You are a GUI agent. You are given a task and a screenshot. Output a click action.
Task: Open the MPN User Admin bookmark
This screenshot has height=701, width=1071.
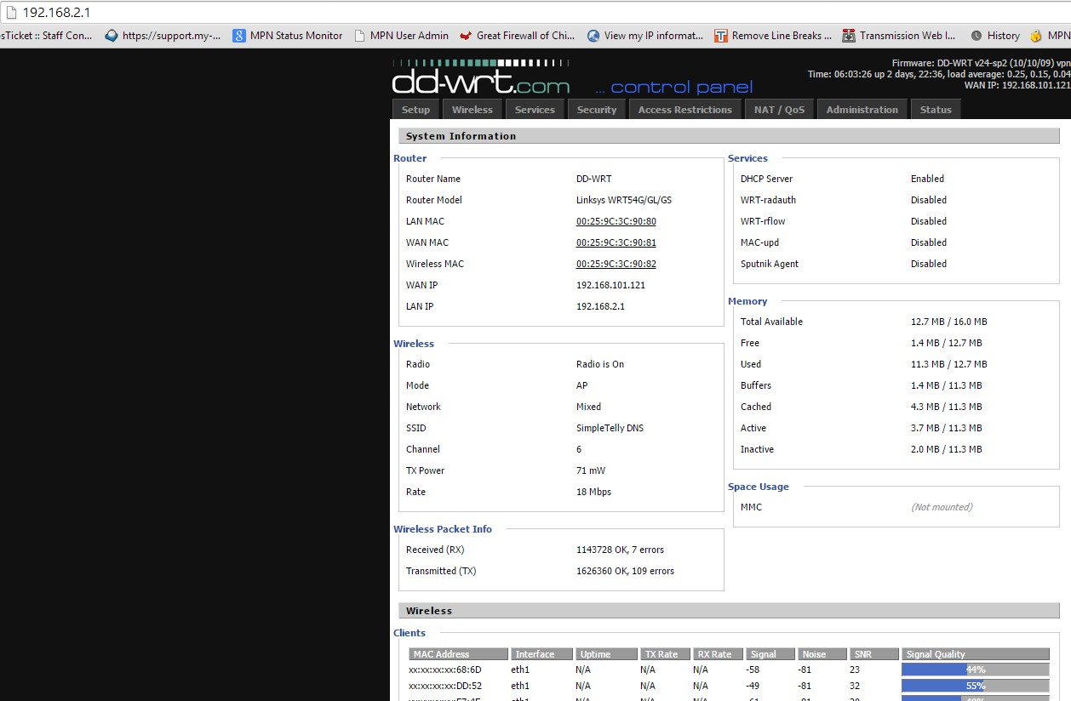coord(401,36)
